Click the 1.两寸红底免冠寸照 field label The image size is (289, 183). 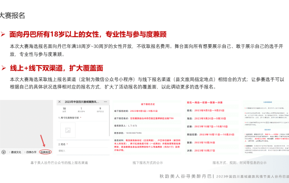pos(69,118)
